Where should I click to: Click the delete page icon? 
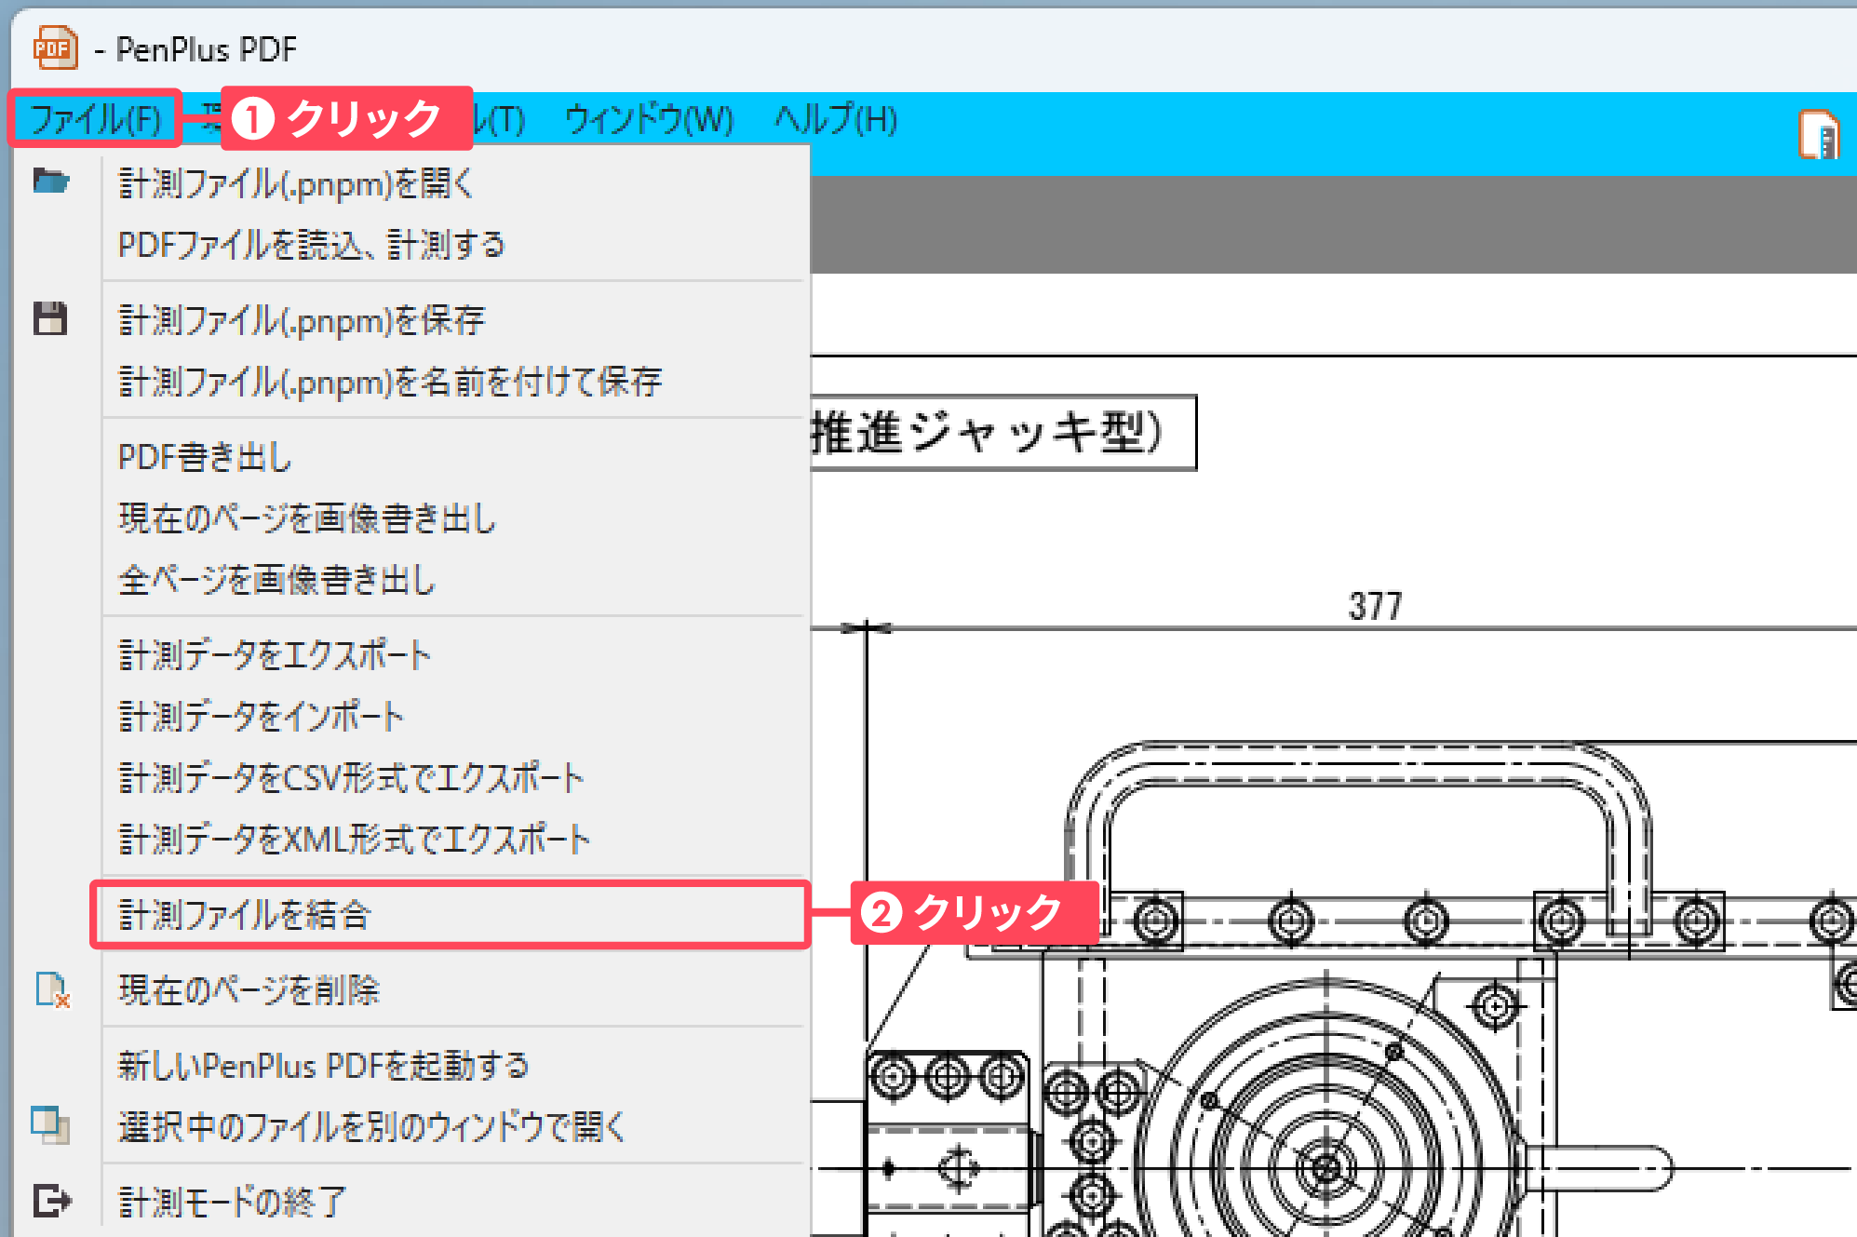[x=52, y=989]
